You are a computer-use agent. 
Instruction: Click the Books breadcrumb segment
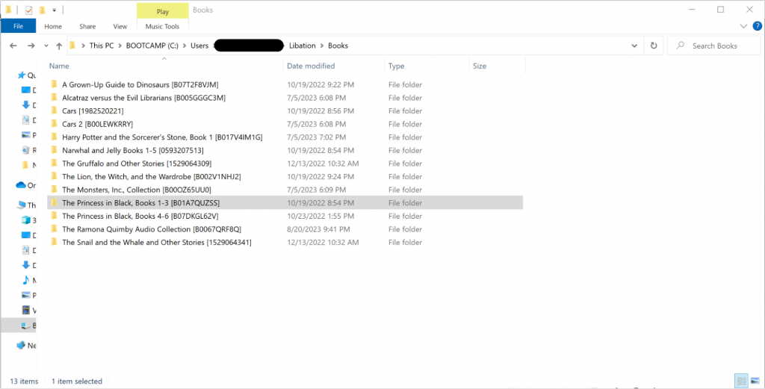point(338,46)
